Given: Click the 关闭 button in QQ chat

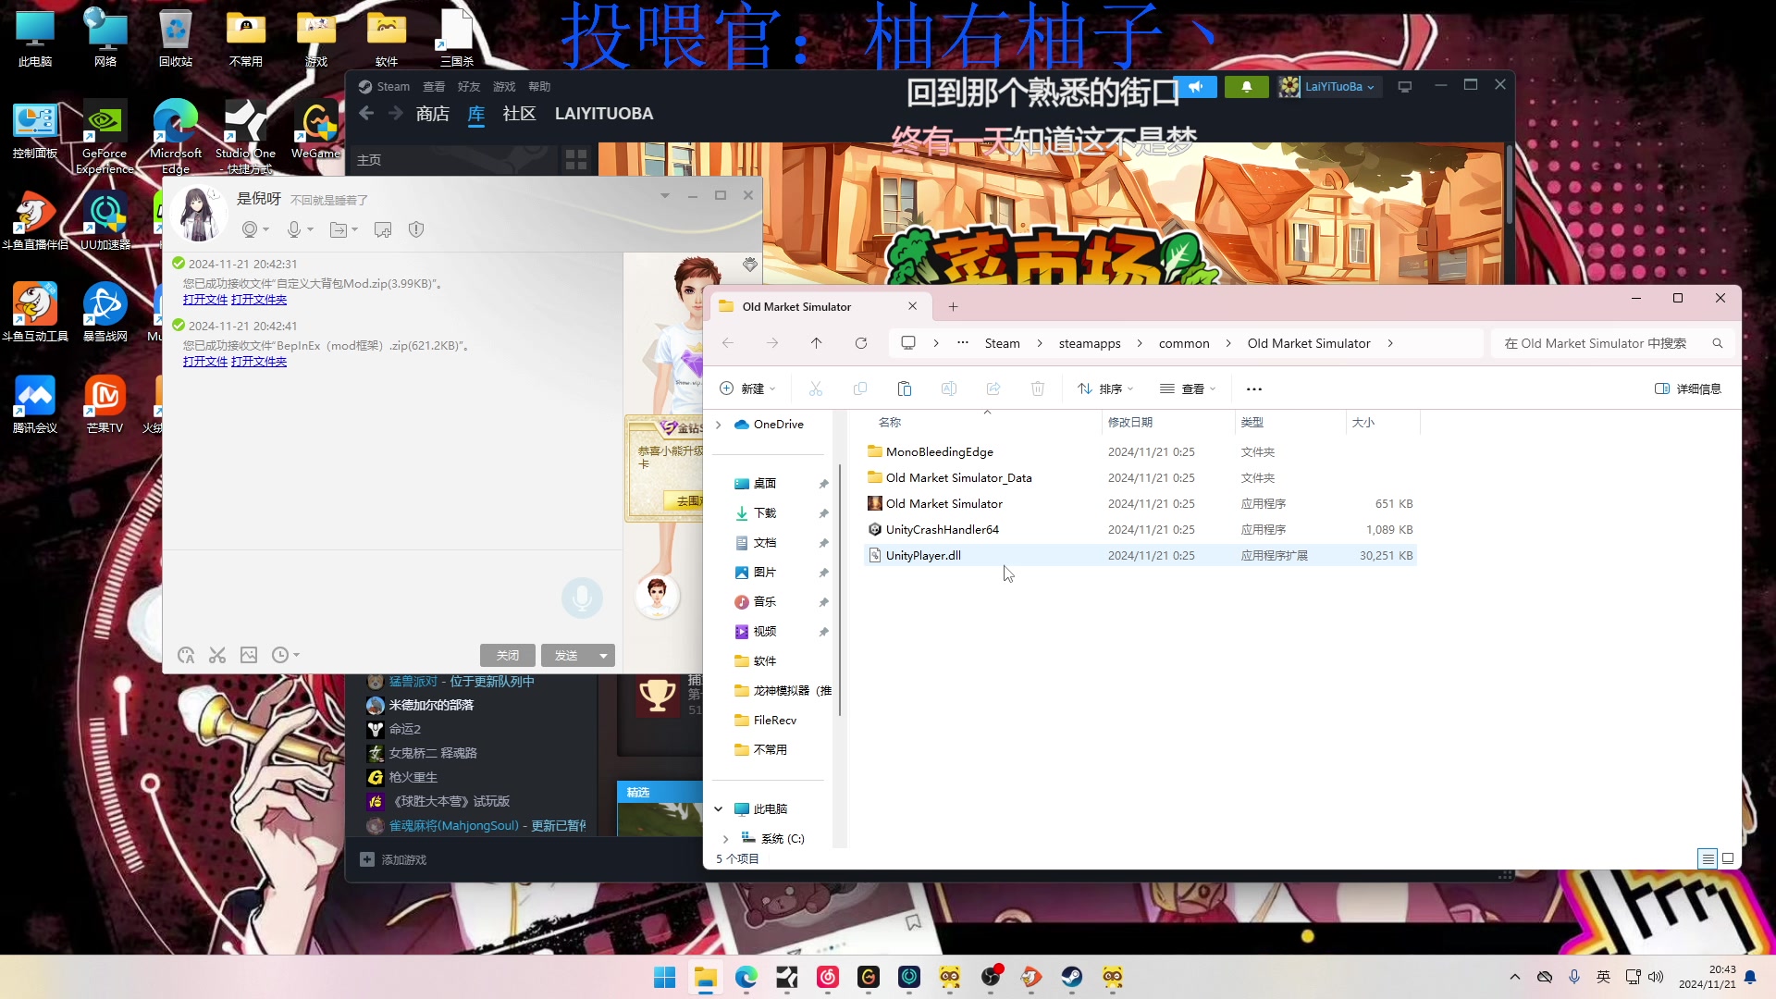Looking at the screenshot, I should (x=508, y=656).
